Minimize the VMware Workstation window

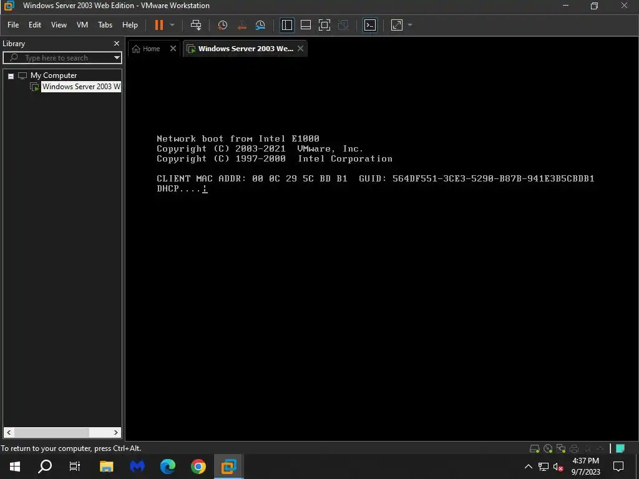[565, 6]
